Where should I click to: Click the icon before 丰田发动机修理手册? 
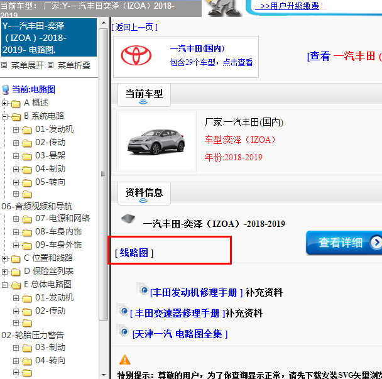[x=143, y=289]
